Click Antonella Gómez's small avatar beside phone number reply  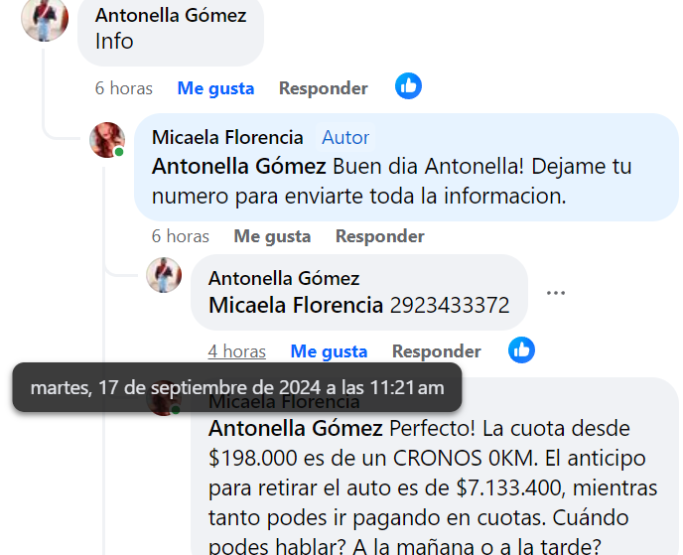tap(164, 275)
